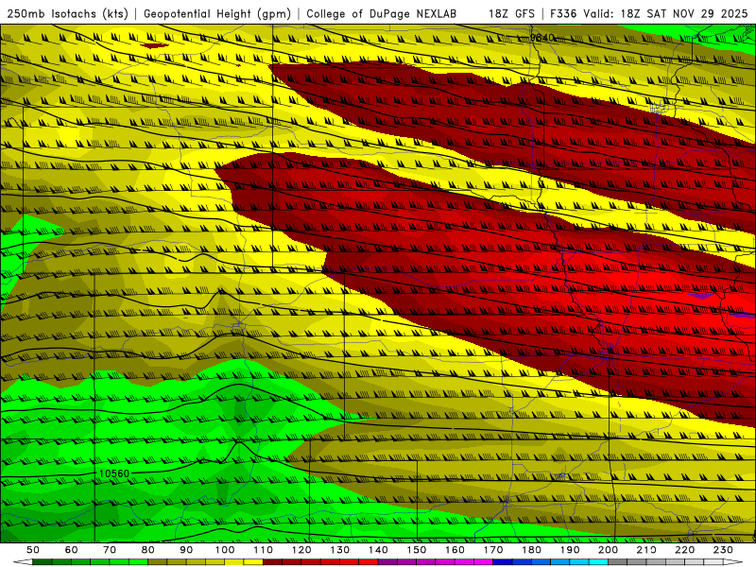Click the 180 label on the colorbar

(x=532, y=550)
